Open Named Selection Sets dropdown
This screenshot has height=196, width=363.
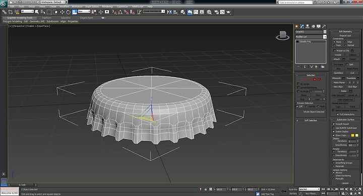click(x=154, y=12)
